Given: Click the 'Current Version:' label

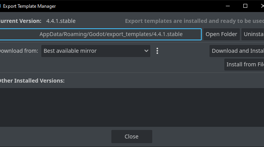Looking at the screenshot, I should pyautogui.click(x=21, y=21).
